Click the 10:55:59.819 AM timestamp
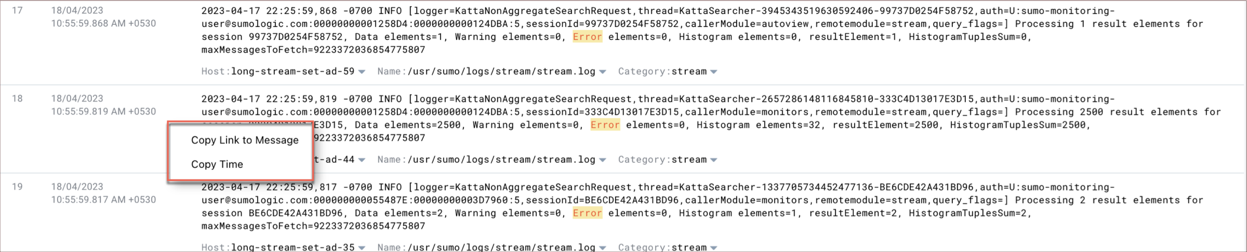The width and height of the screenshot is (1247, 252). 103,111
